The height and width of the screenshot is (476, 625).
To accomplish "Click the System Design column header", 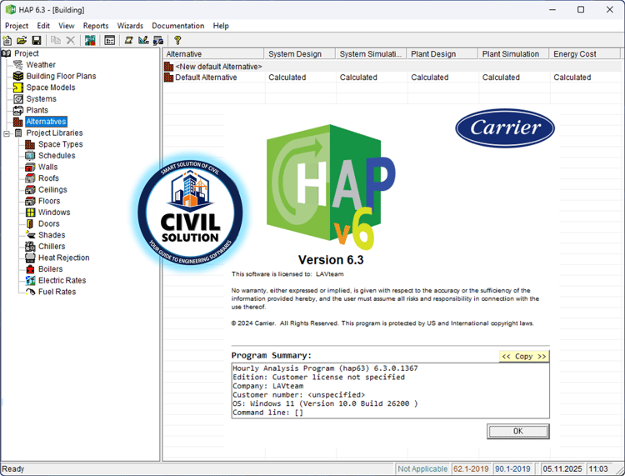I will point(300,54).
